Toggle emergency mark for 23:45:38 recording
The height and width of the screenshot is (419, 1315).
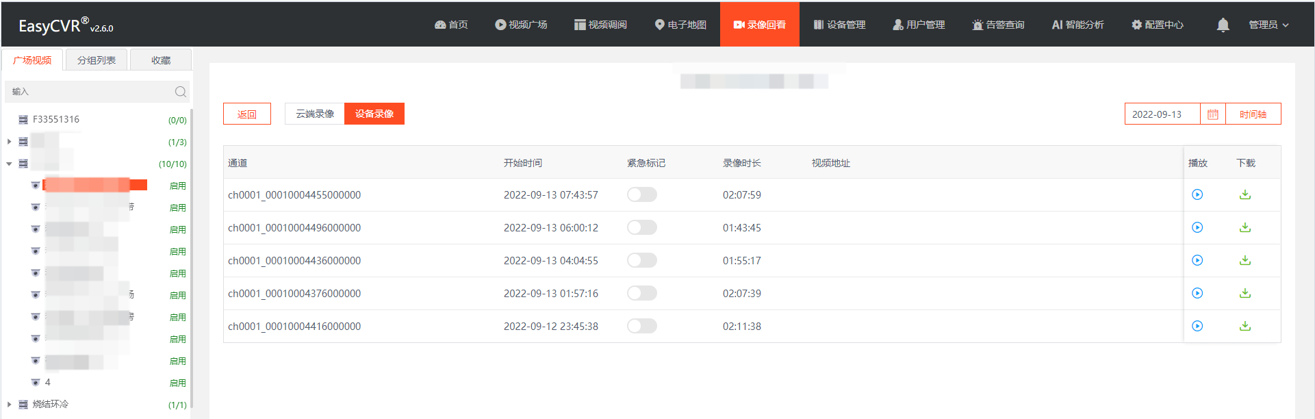pos(642,326)
